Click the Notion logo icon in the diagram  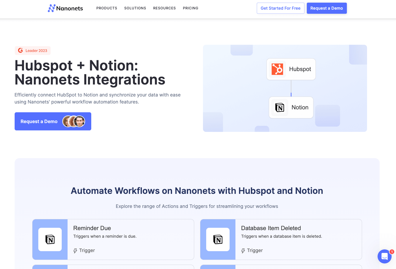click(x=280, y=107)
